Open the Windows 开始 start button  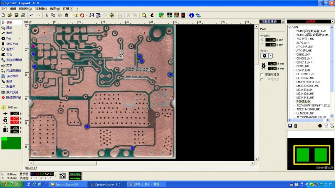(9, 184)
